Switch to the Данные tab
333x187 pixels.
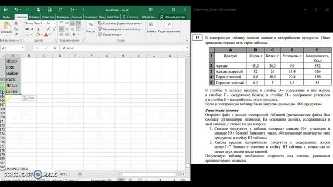click(76, 17)
